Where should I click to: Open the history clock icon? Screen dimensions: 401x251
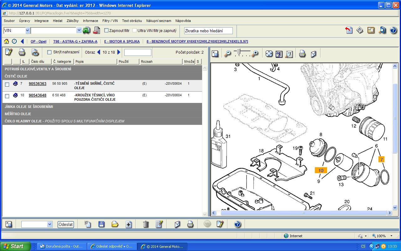[14, 41]
